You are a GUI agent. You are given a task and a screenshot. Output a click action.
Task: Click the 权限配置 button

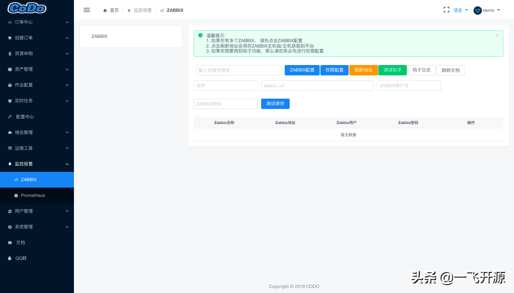coord(334,70)
